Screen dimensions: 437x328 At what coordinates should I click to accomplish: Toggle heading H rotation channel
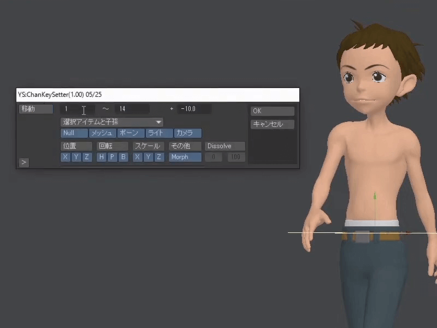102,157
